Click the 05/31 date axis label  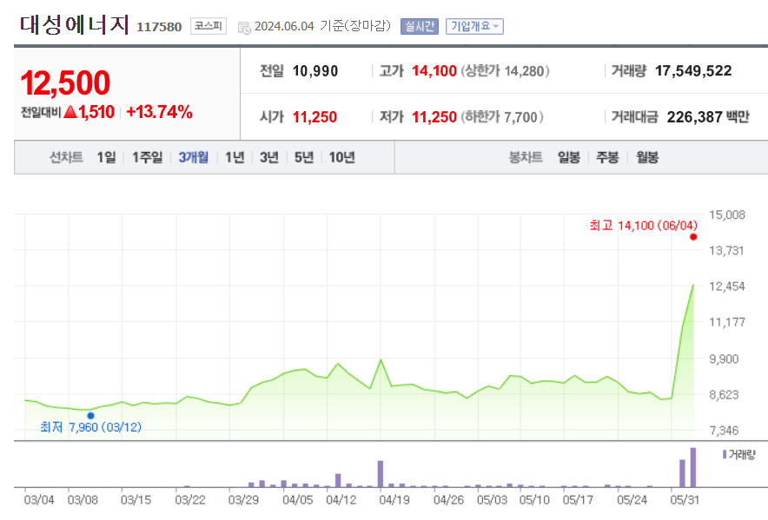685,500
